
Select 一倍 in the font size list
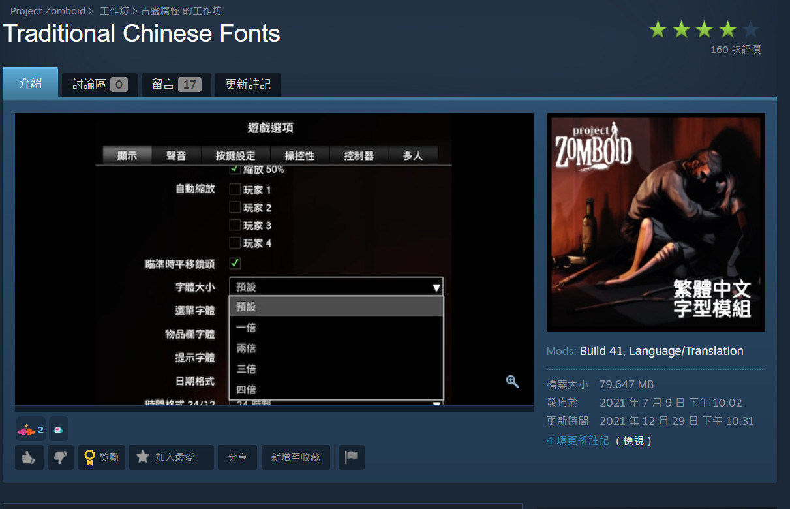coord(336,328)
